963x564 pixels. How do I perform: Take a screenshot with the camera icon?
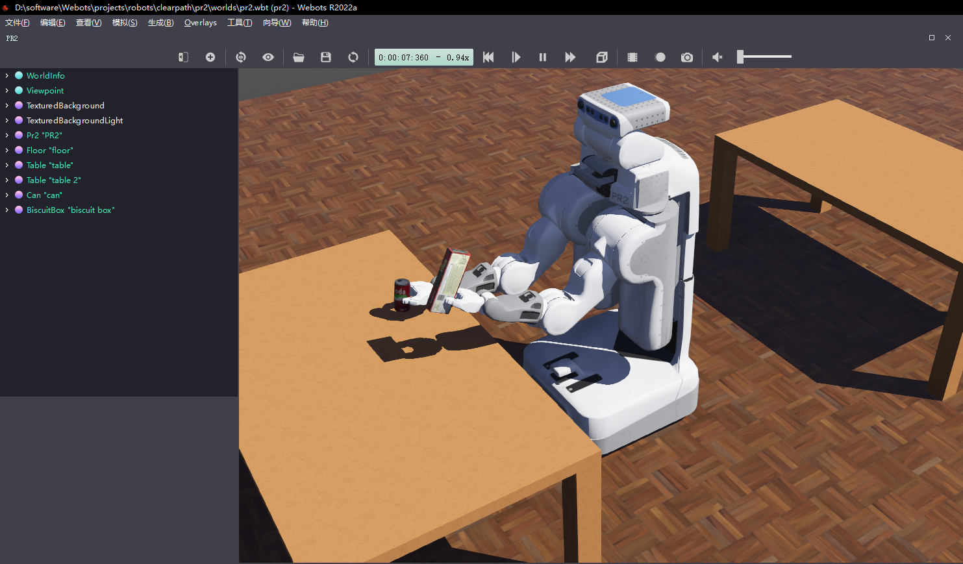tap(687, 57)
